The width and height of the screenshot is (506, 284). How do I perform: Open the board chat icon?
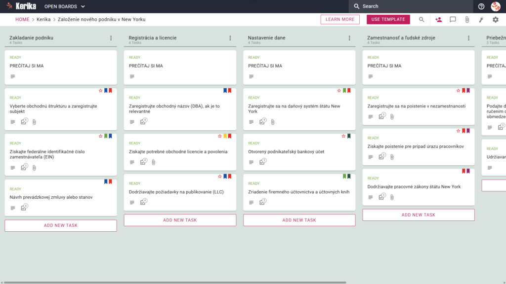453,20
